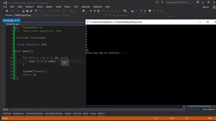This screenshot has height=121, width=216.
Task: Switch to Command Window tab
Action: [34, 114]
